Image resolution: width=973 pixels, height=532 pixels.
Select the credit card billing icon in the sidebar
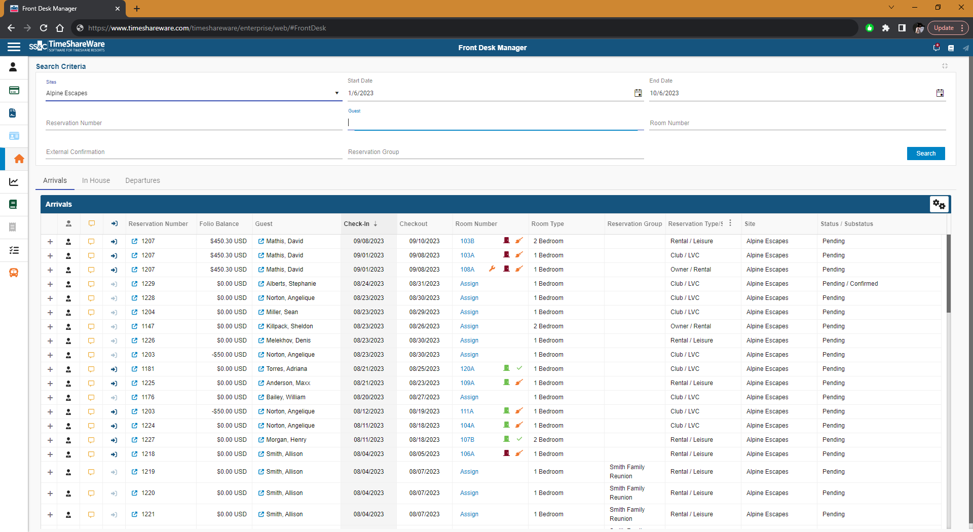[x=14, y=90]
